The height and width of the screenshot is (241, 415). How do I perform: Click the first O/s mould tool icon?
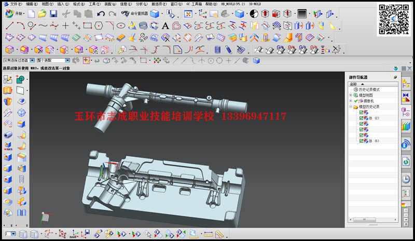point(292,49)
